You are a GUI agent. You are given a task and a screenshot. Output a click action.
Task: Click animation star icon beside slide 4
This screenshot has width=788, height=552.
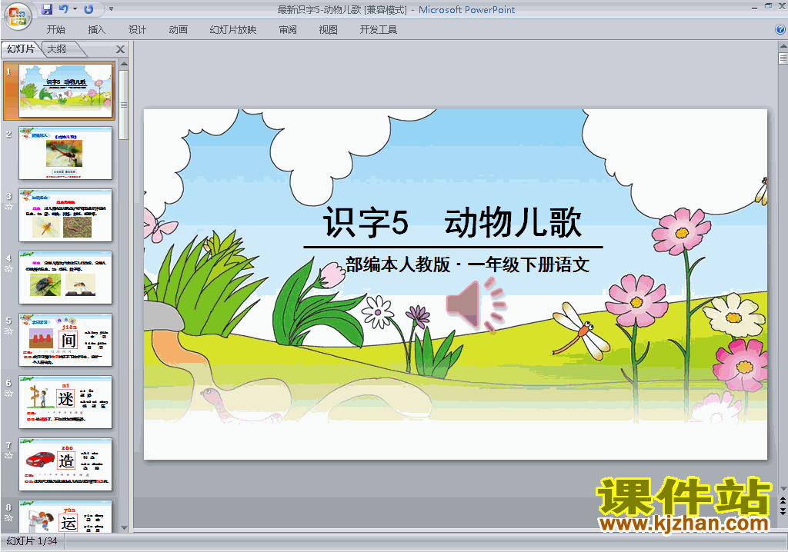(x=8, y=269)
